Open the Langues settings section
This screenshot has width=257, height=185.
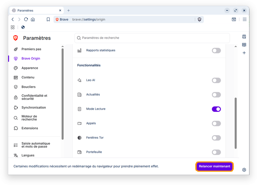coord(28,155)
